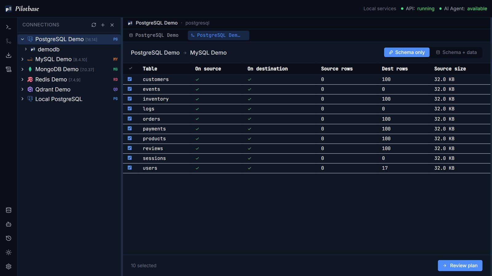
Task: Click the Redis Demo connection icon
Action: tap(30, 79)
